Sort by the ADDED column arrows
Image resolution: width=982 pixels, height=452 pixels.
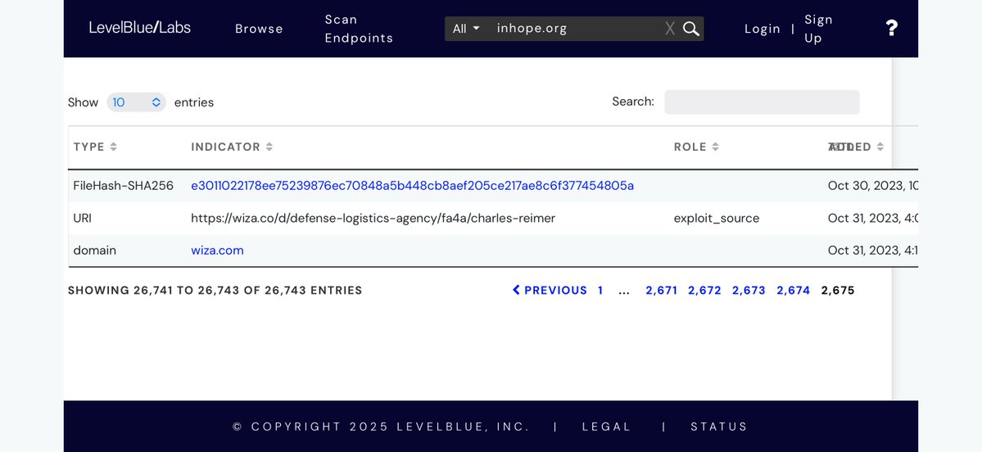[880, 147]
